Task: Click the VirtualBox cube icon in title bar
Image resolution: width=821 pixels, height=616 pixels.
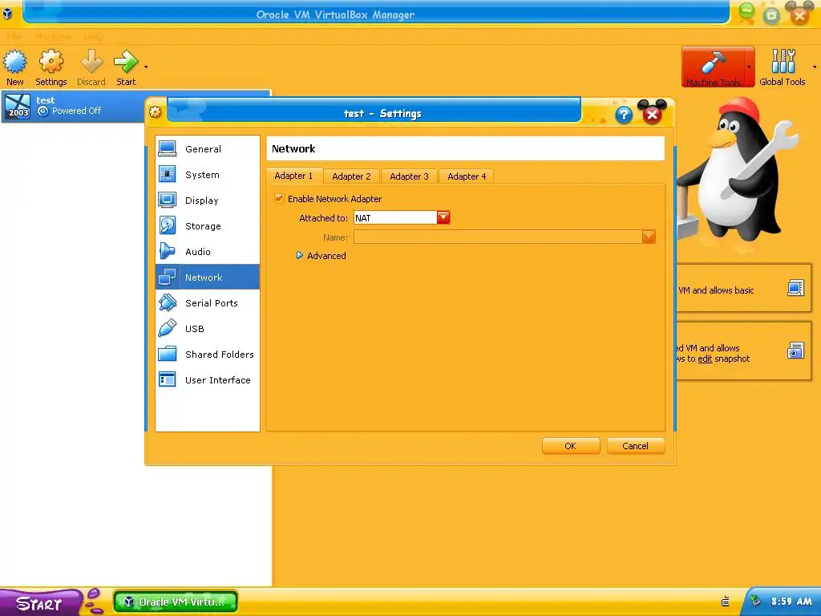Action: coord(7,14)
